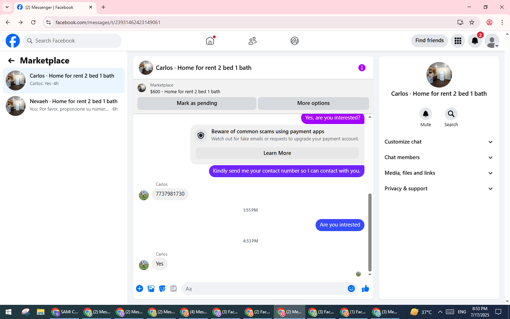The height and width of the screenshot is (319, 510).
Task: Expand Chat members section
Action: click(x=439, y=157)
